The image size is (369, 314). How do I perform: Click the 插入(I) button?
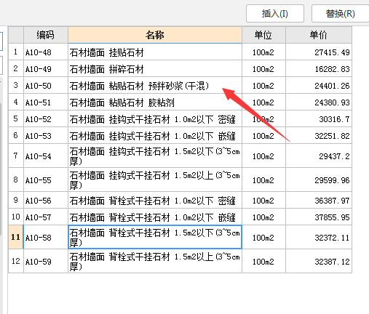[x=275, y=14]
